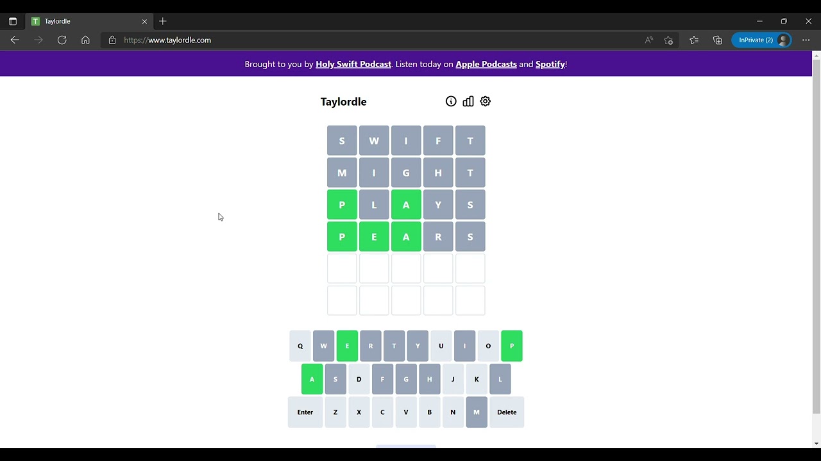The width and height of the screenshot is (821, 461).
Task: Open the Taylordle info icon
Action: (451, 101)
